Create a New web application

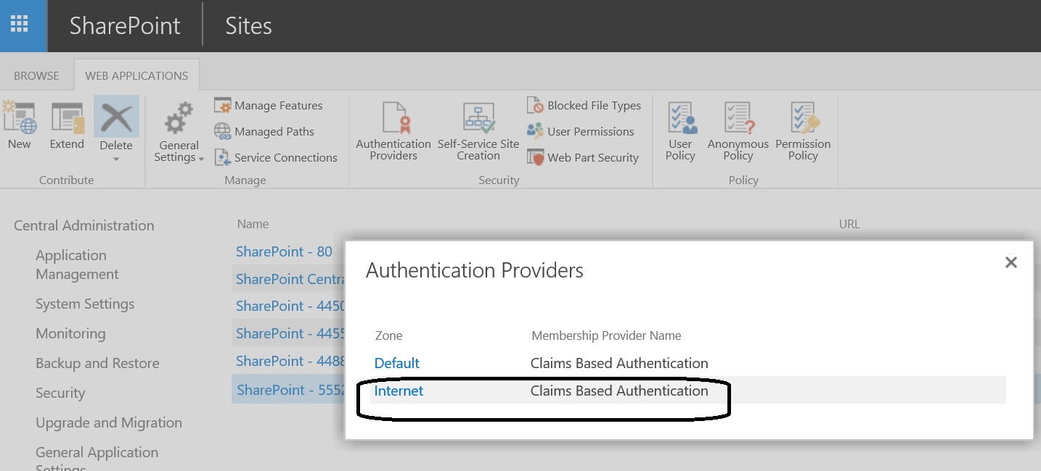click(19, 127)
